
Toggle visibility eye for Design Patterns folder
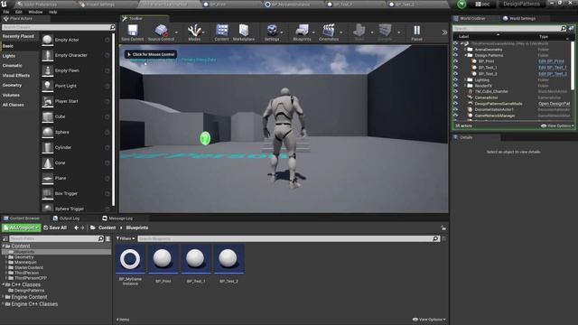click(x=455, y=55)
